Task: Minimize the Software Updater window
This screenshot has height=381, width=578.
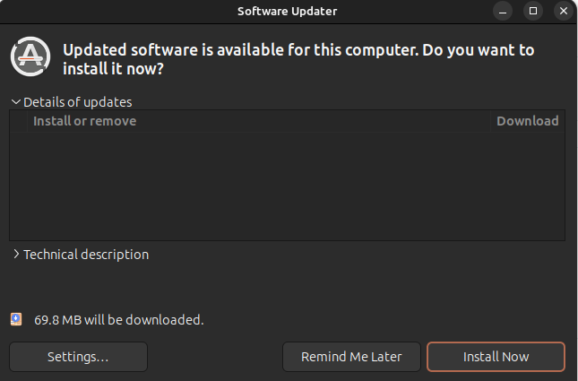Action: (505, 11)
